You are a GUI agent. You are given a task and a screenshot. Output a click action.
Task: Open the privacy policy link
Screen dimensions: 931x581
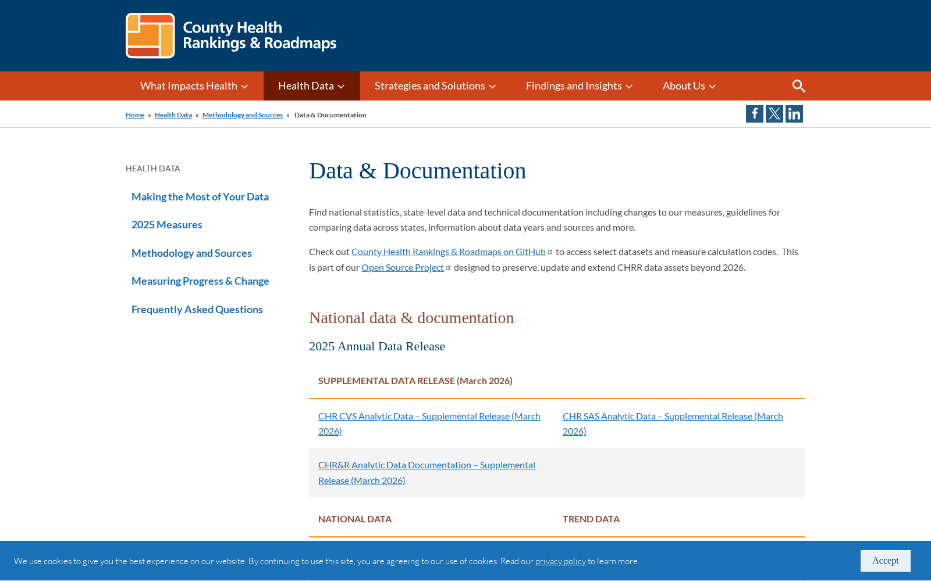(560, 561)
